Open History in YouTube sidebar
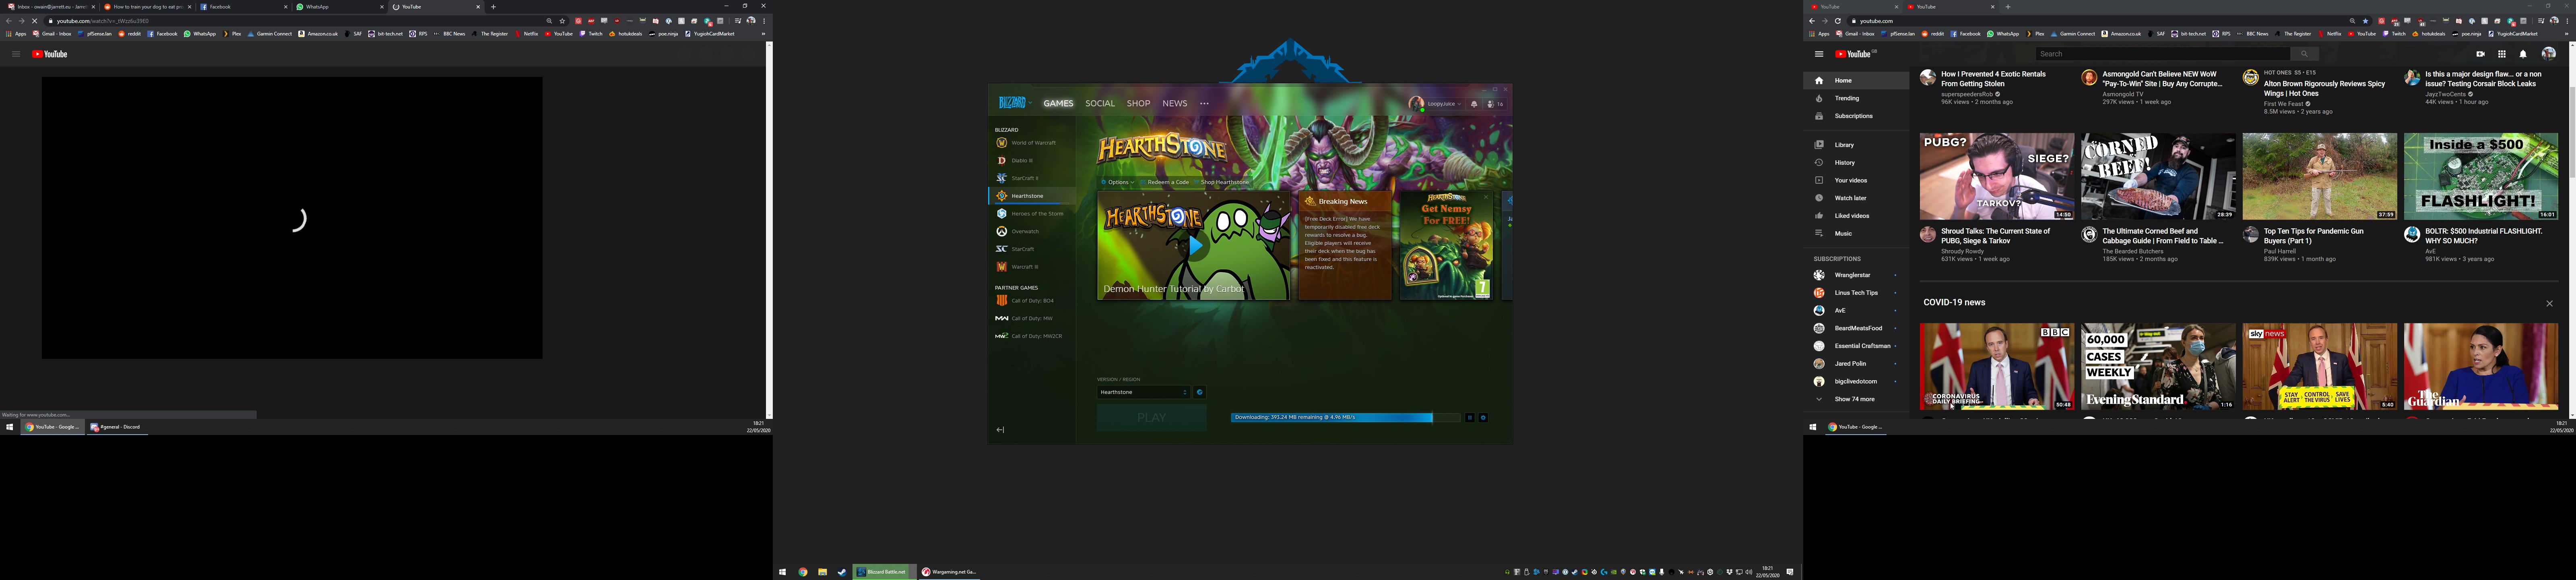The width and height of the screenshot is (2576, 580). pos(1856,163)
